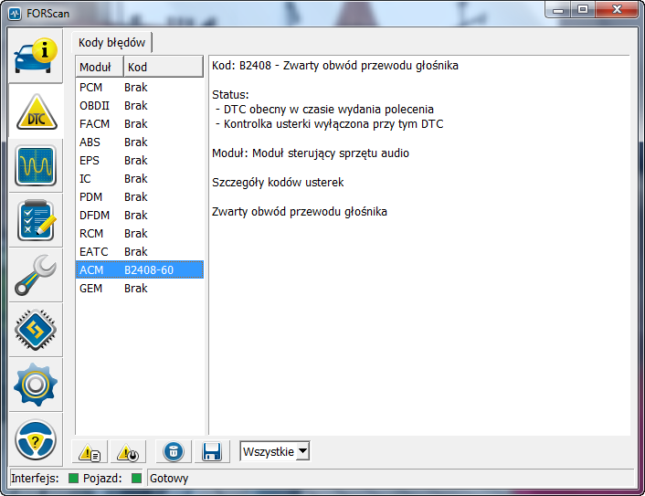Viewport: 645px width, 496px height.
Task: Sort by the Moduł column header
Action: tap(100, 67)
